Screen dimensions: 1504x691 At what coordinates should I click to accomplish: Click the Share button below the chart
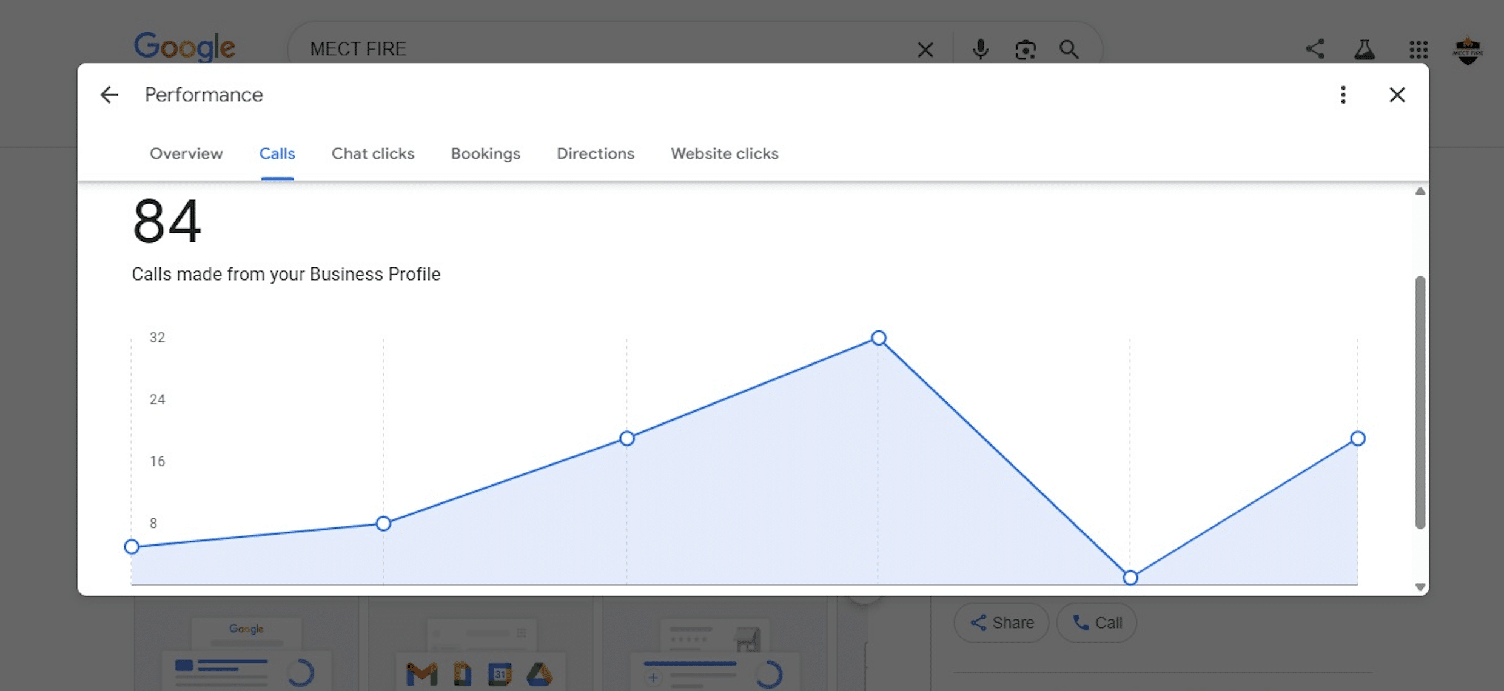point(1001,623)
